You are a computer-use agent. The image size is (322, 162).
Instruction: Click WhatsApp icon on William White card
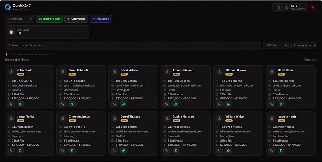coord(228,151)
